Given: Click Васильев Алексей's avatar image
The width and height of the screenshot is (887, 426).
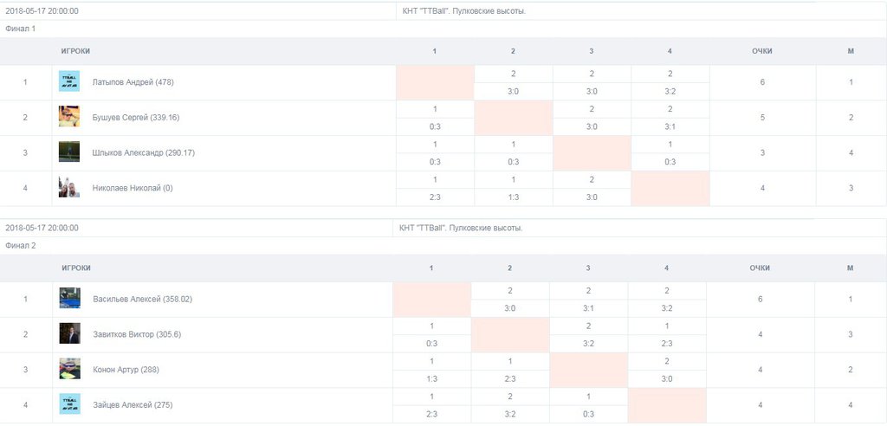Looking at the screenshot, I should [70, 298].
